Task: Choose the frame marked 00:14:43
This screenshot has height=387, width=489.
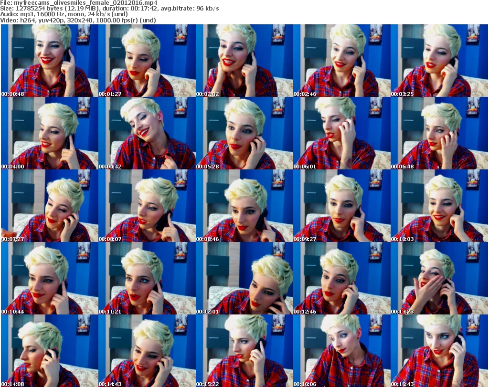Action: click(147, 351)
